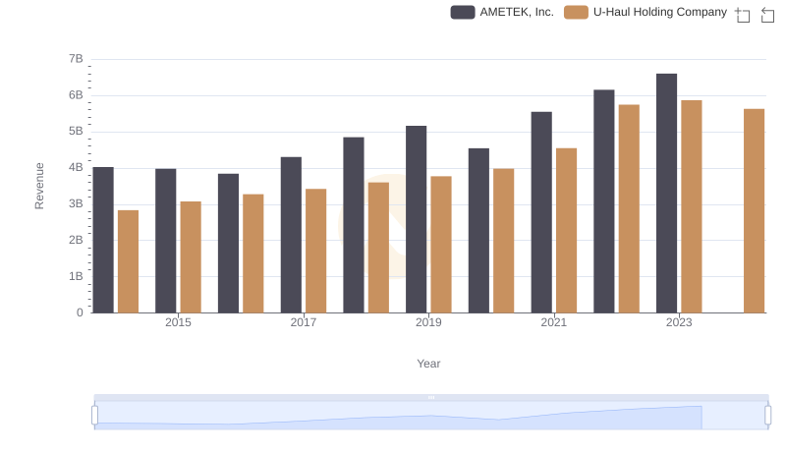The image size is (786, 453).
Task: Select U-Haul bar for 2019
Action: click(x=441, y=245)
